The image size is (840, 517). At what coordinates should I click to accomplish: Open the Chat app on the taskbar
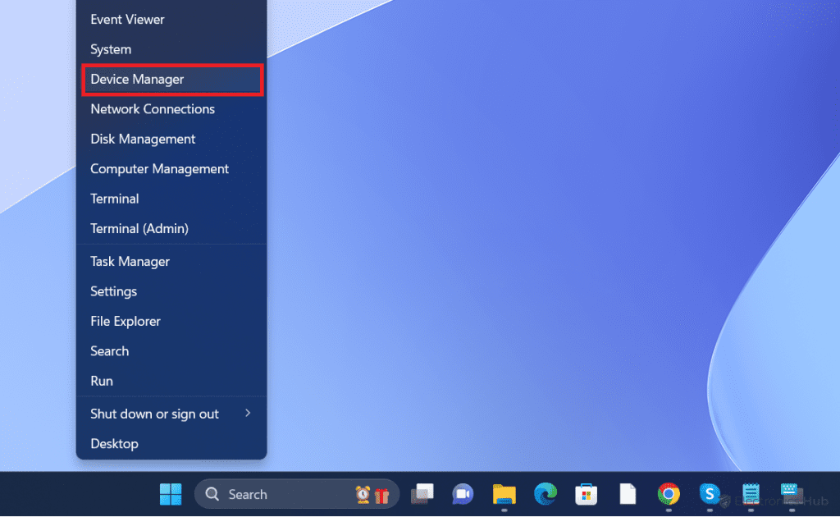(x=463, y=494)
